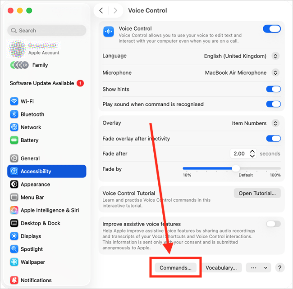The image size is (293, 289).
Task: Open the Microphone selection dropdown
Action: [242, 72]
